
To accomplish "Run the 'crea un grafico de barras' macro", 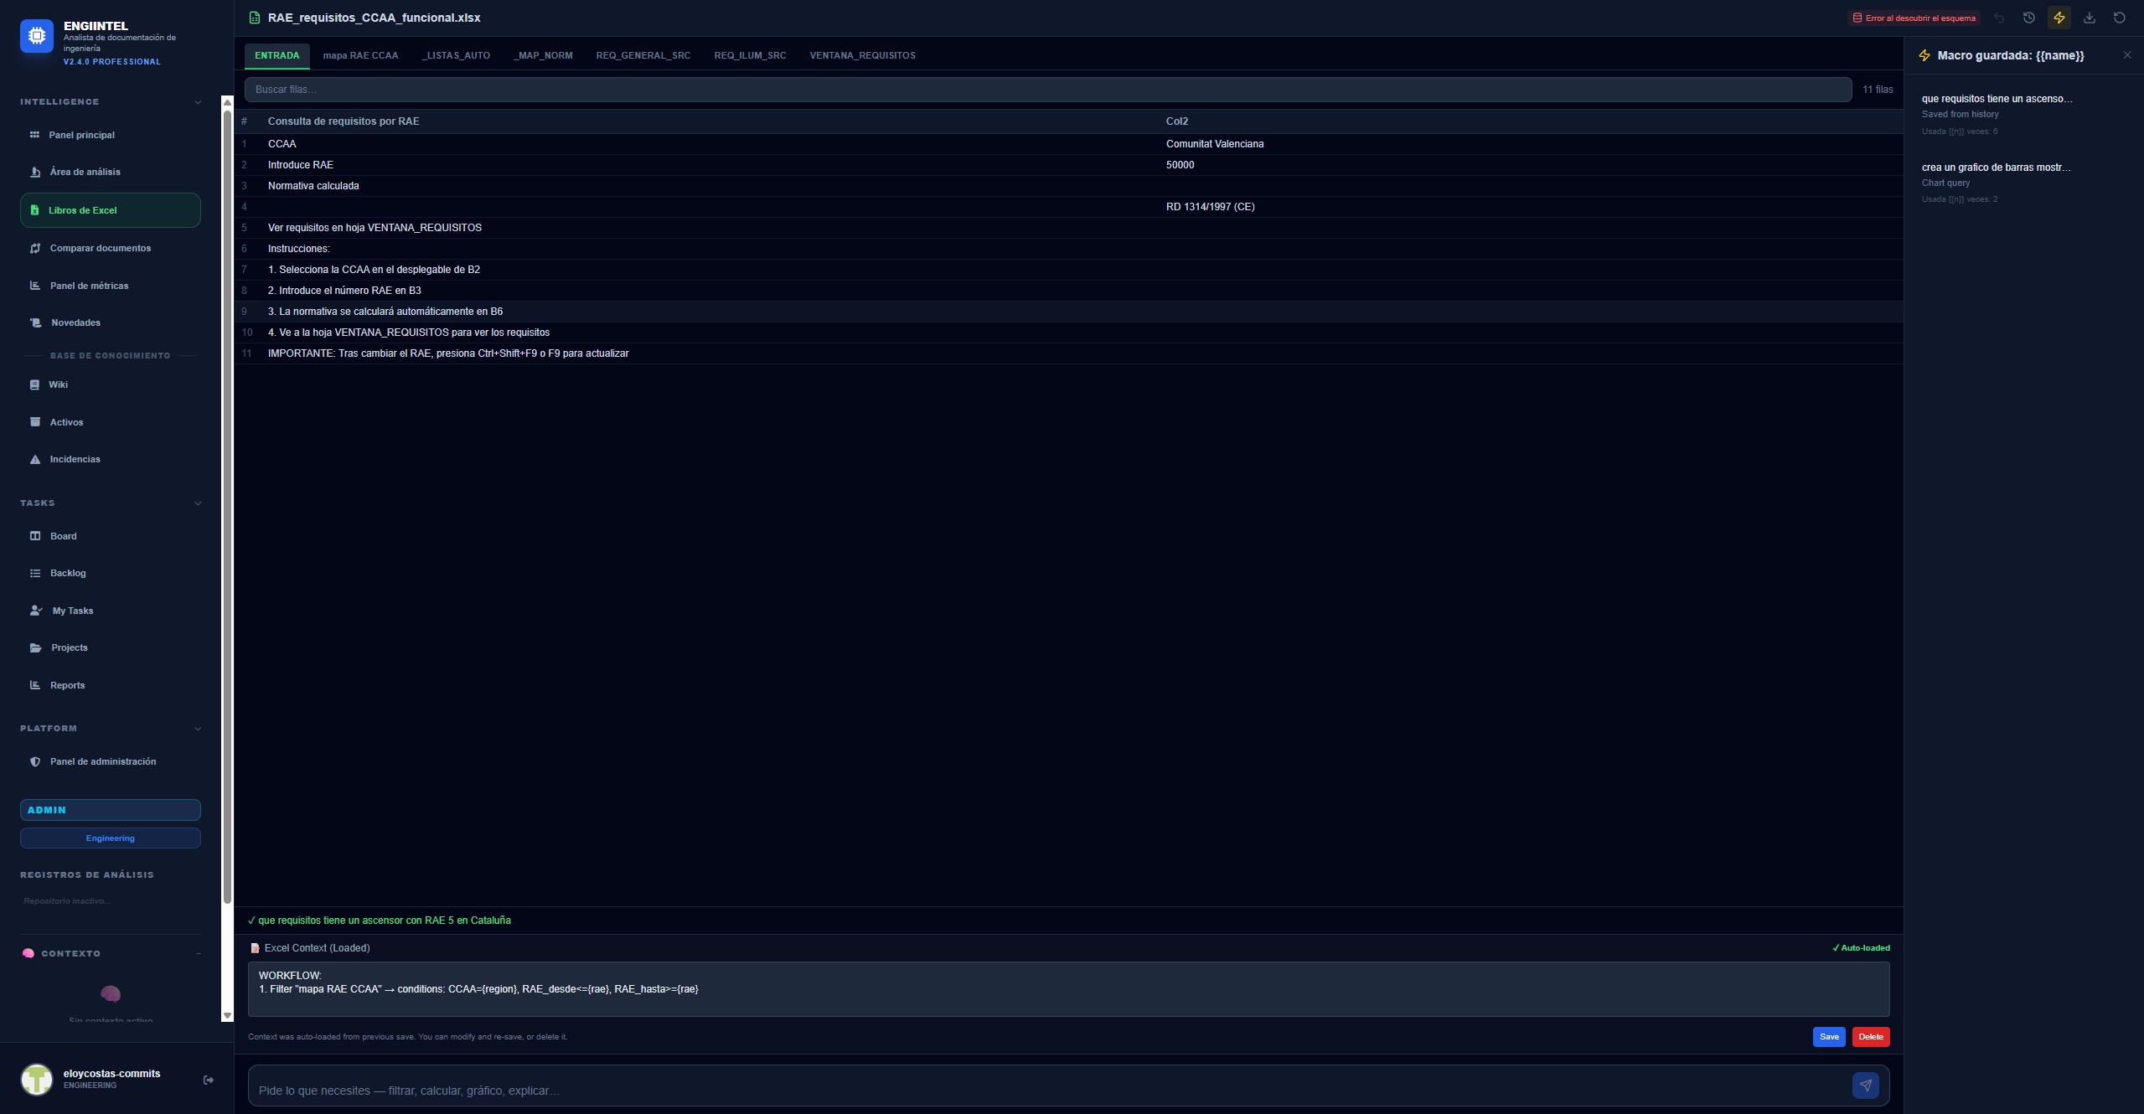I will coord(2023,183).
